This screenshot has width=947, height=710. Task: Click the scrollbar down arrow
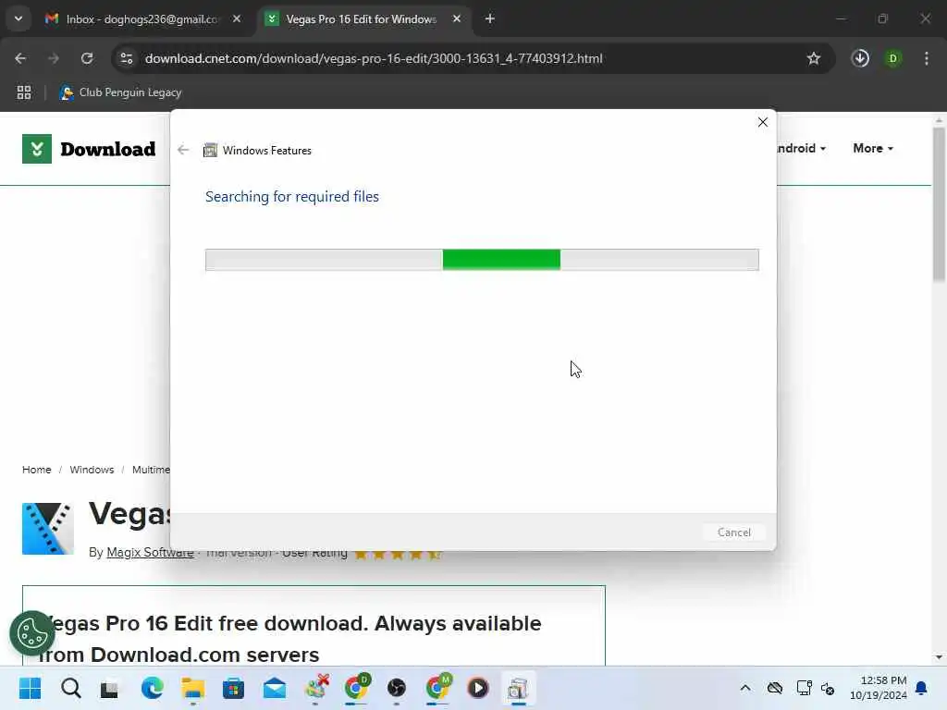[939, 657]
